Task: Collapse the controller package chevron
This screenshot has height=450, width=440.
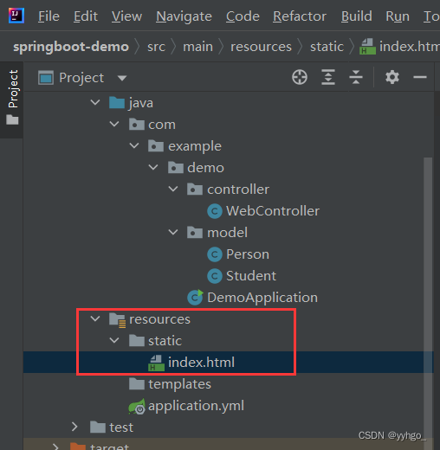Action: [x=173, y=189]
